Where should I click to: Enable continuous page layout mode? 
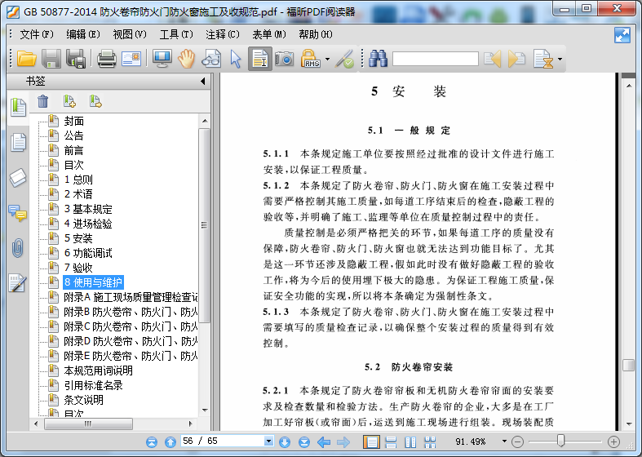click(391, 441)
